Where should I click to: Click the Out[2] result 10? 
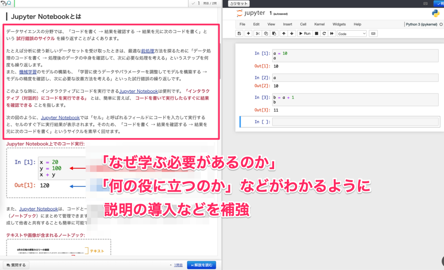tap(276, 86)
